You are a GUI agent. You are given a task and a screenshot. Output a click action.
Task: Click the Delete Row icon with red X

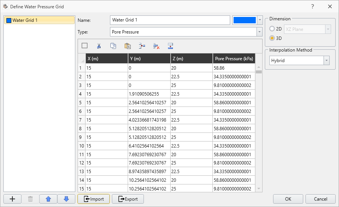click(156, 46)
